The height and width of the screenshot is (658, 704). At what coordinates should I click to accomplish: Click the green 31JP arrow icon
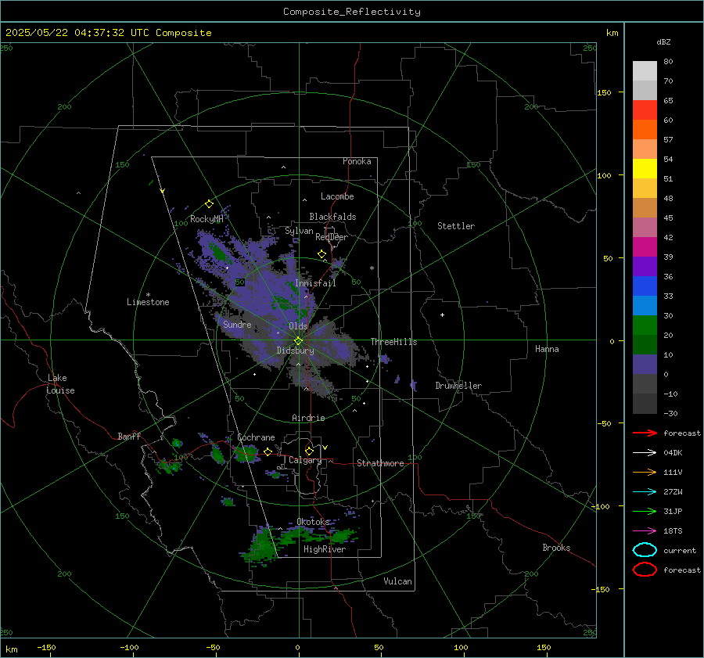pos(645,511)
